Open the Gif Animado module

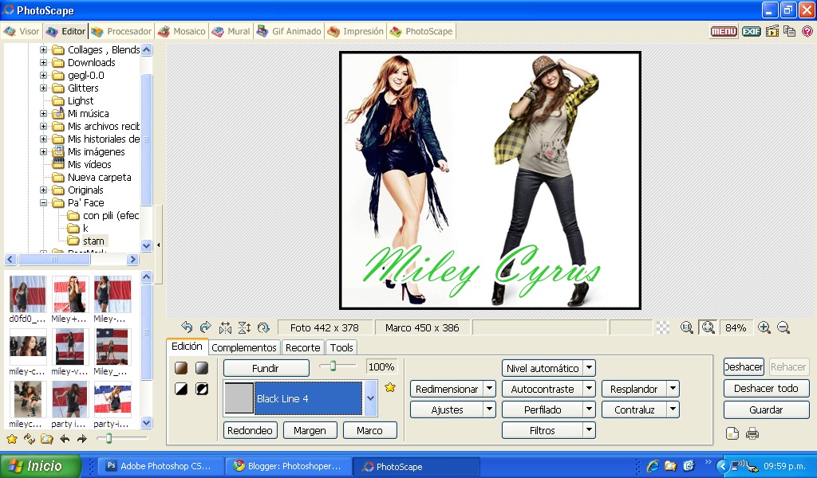[288, 31]
